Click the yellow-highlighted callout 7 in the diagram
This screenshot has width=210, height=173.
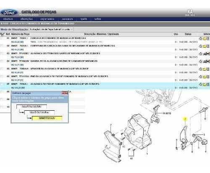point(185,119)
